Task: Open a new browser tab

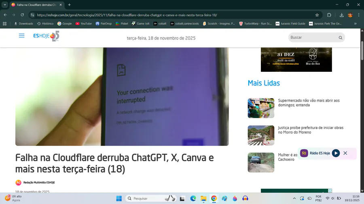Action: [x=69, y=4]
